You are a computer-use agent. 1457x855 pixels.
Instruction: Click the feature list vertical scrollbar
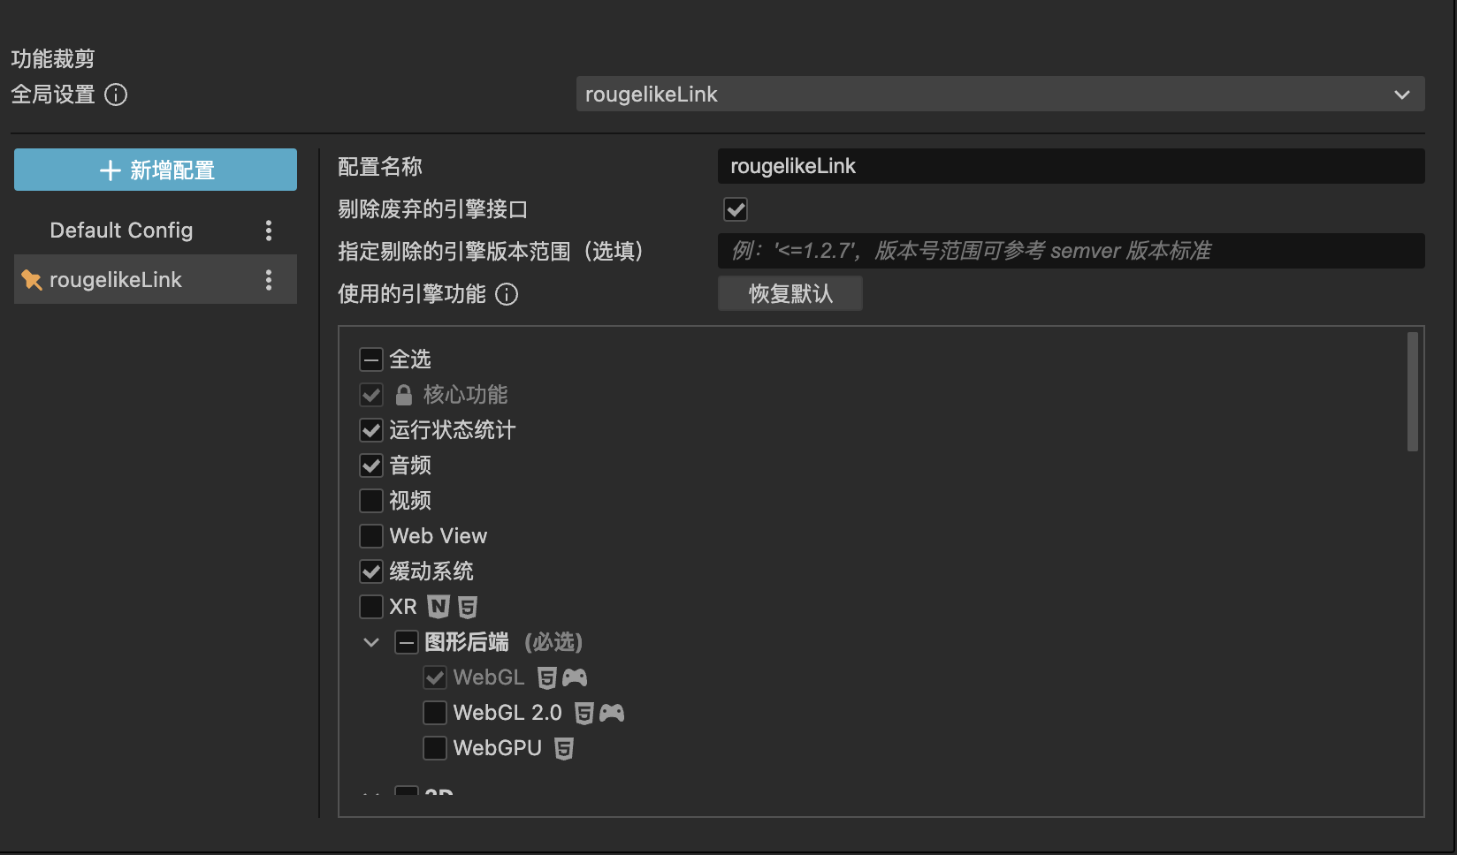point(1413,391)
